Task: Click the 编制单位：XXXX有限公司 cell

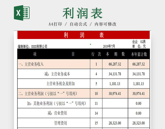Action: [32, 46]
